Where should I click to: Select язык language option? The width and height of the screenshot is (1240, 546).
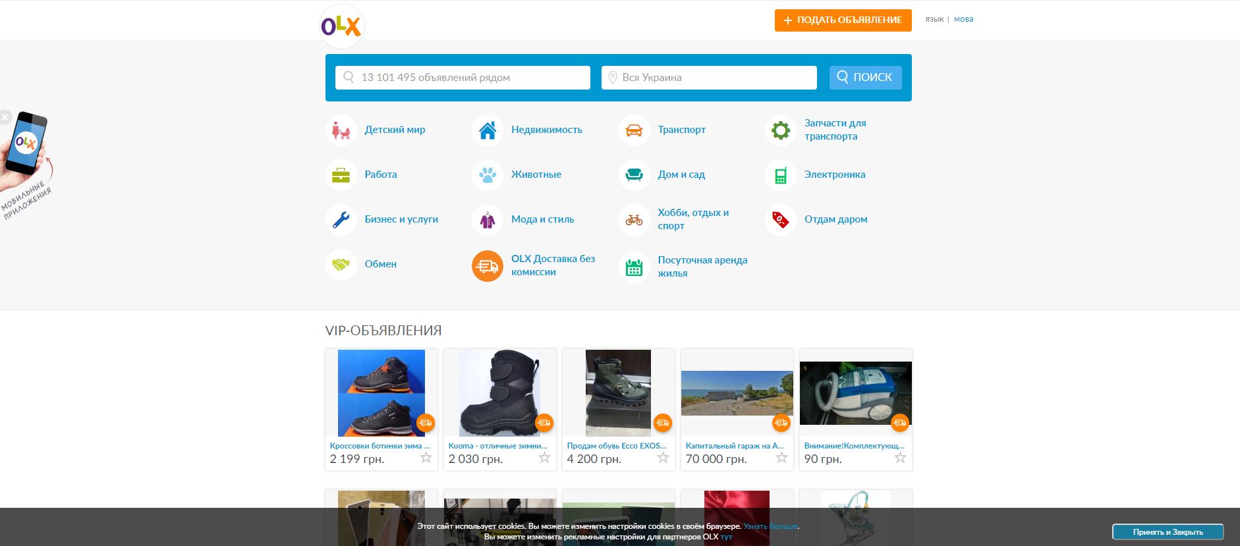click(934, 19)
